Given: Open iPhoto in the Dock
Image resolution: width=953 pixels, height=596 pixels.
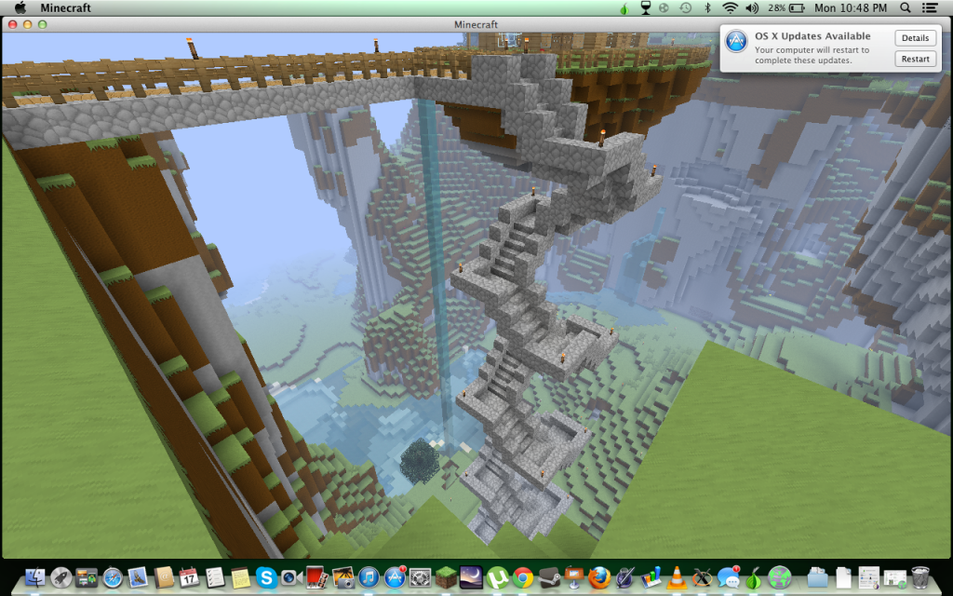Looking at the screenshot, I should pos(342,577).
